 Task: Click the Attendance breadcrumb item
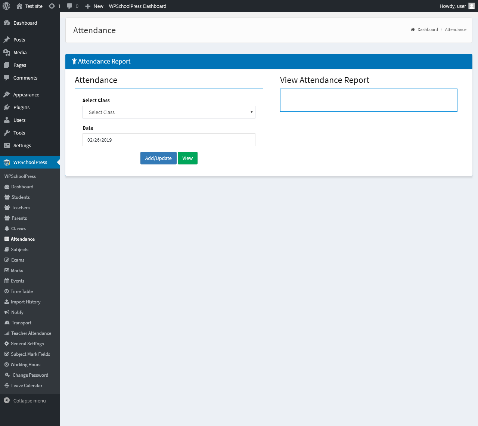[456, 30]
